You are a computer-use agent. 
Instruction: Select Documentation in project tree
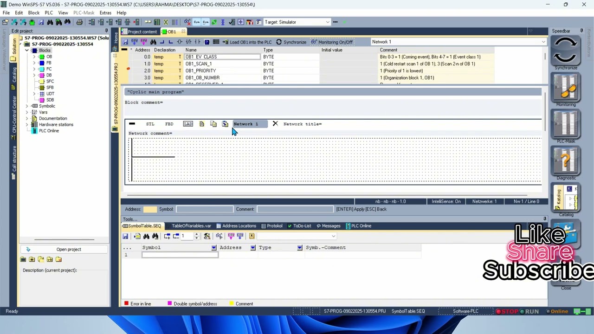point(53,118)
